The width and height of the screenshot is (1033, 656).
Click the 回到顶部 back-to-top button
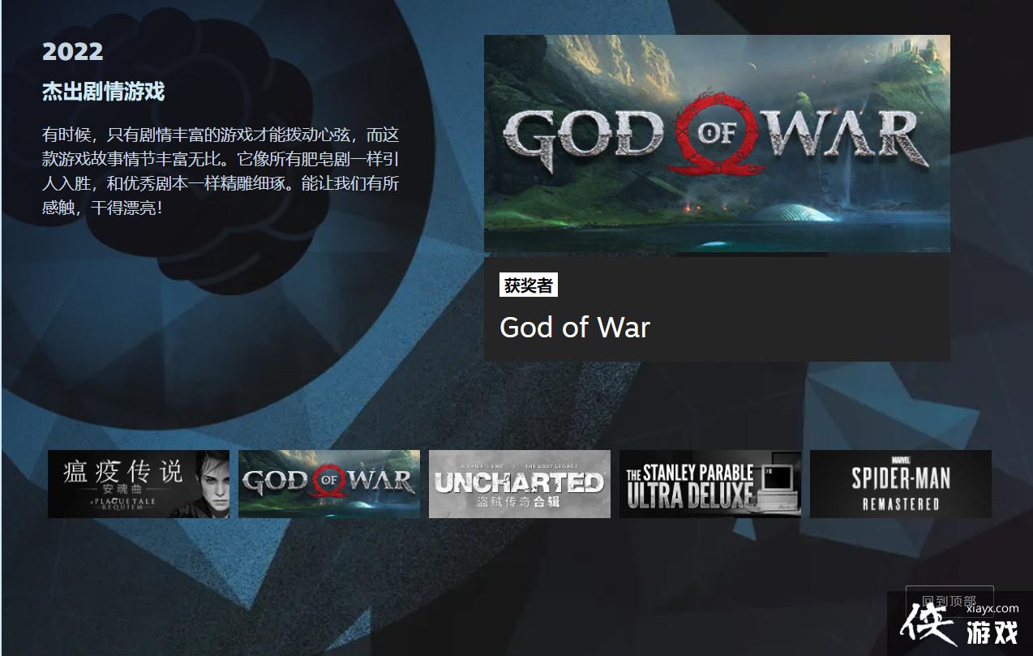[x=949, y=601]
